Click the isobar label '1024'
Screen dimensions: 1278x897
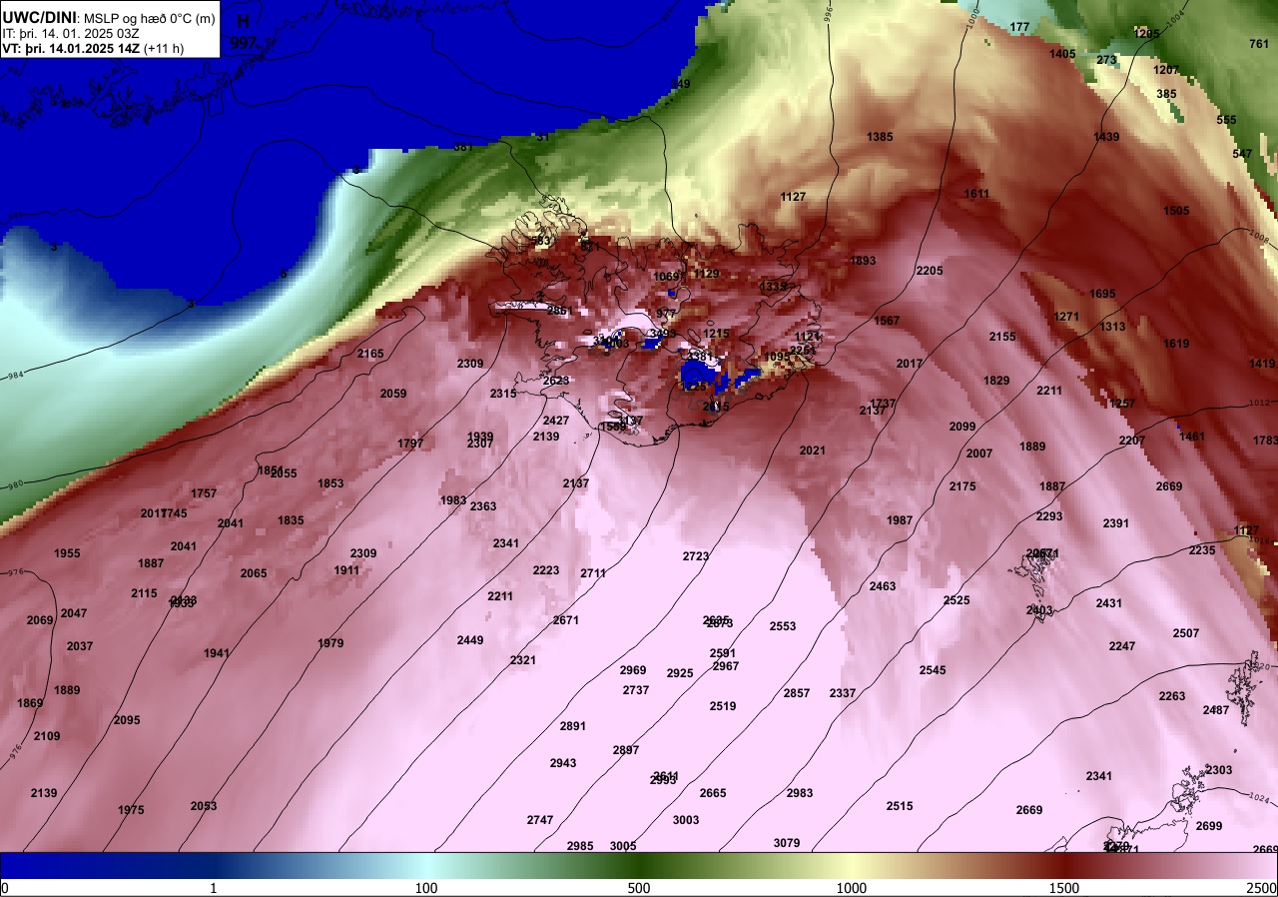pos(1259,798)
